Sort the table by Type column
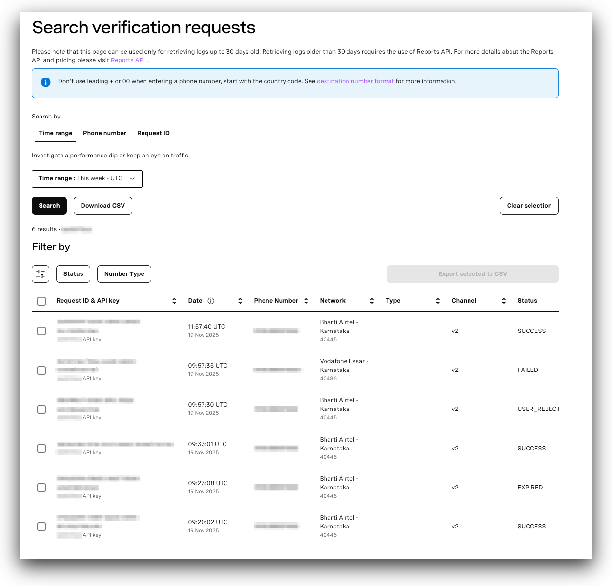This screenshot has width=612, height=586. pyautogui.click(x=437, y=301)
